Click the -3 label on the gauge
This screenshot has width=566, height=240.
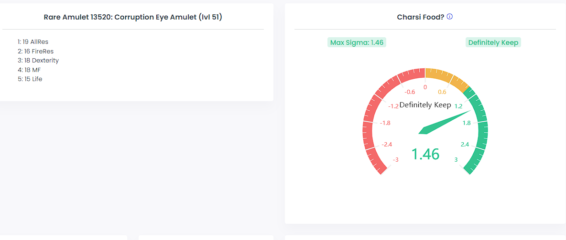395,160
